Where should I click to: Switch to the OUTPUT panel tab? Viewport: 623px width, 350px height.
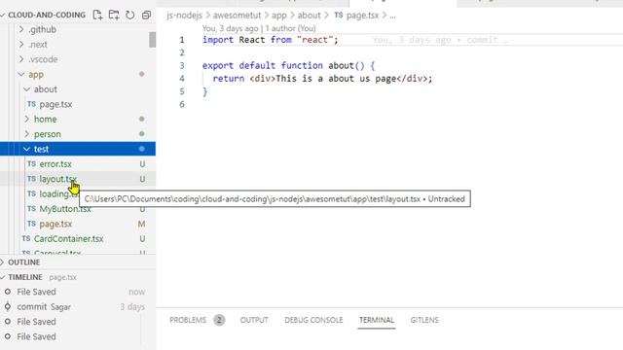point(254,320)
